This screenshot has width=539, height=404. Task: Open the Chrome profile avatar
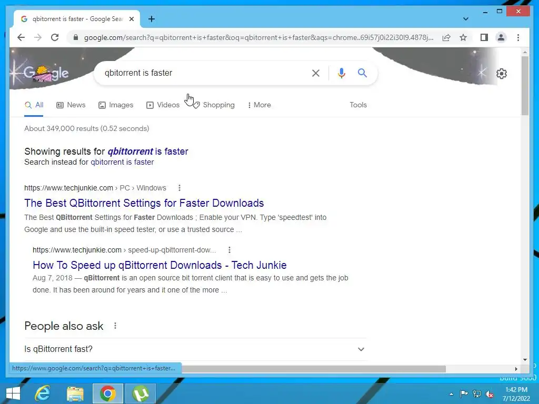[x=501, y=37]
